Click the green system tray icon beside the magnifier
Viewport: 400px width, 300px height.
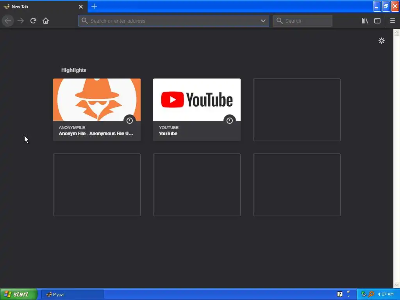pyautogui.click(x=364, y=294)
